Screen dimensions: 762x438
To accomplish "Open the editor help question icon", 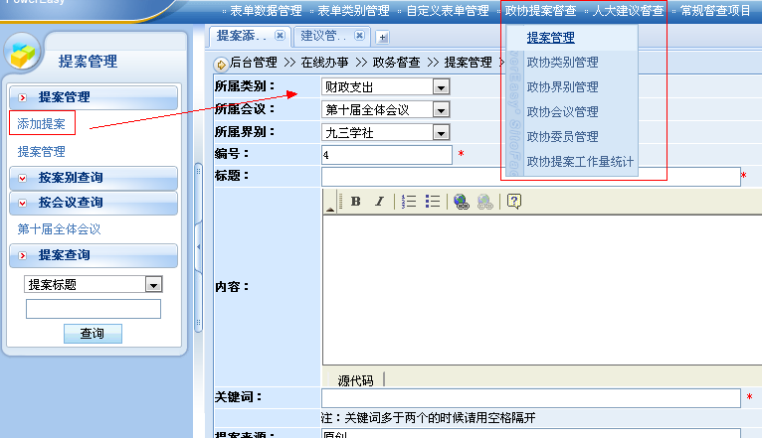I will [x=514, y=202].
